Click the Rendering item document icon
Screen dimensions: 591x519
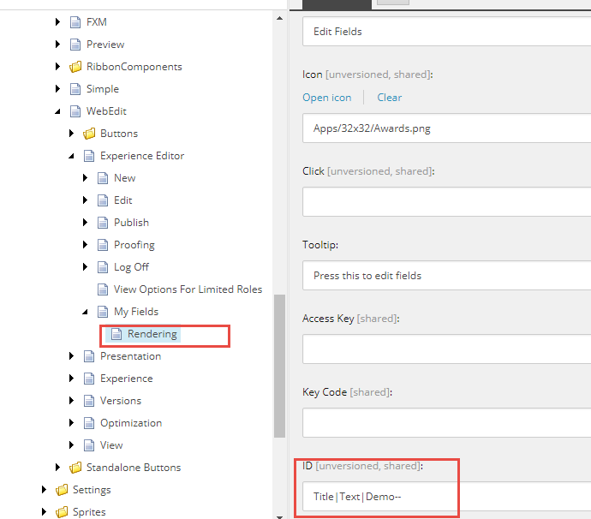pyautogui.click(x=116, y=334)
